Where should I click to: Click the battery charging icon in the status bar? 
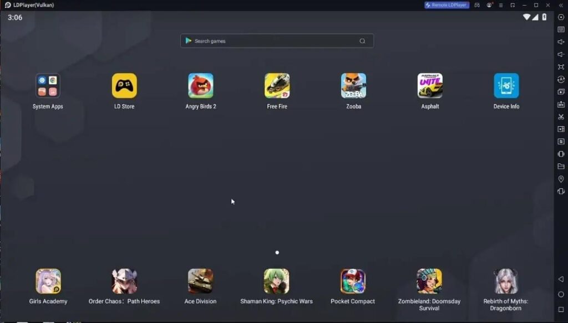(x=544, y=17)
